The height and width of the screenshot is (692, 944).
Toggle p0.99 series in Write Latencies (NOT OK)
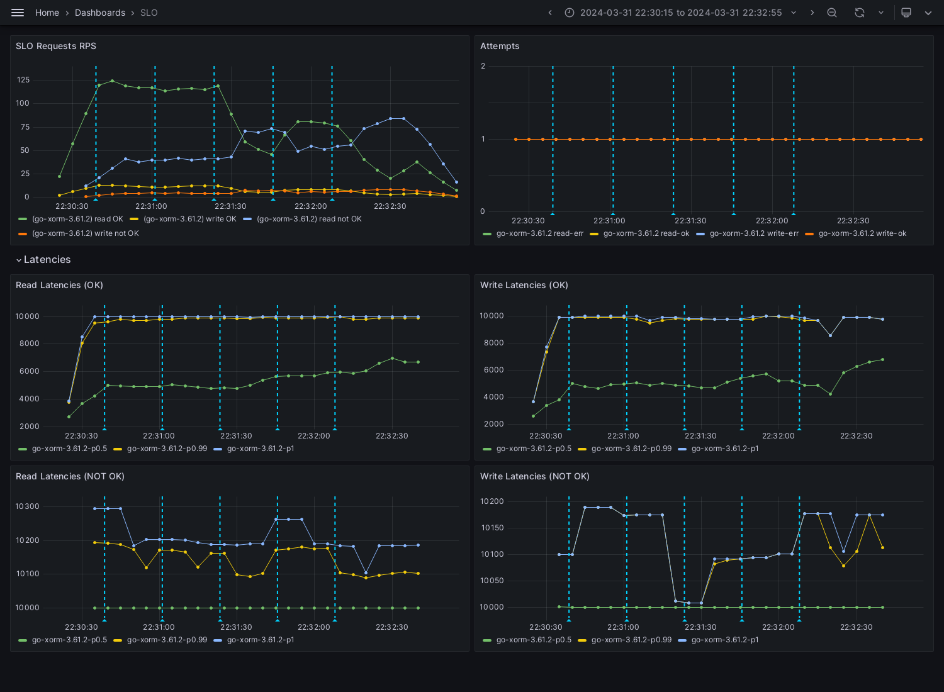pyautogui.click(x=631, y=640)
